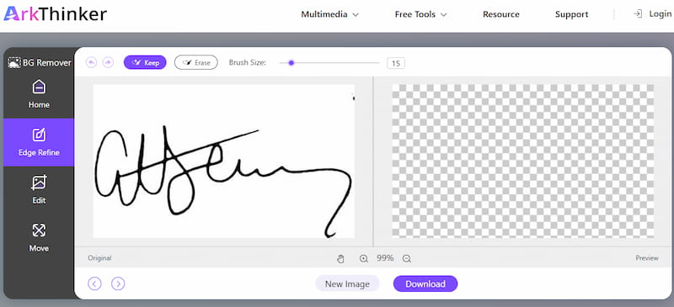674x307 pixels.
Task: Redo the brush stroke
Action: (x=109, y=63)
